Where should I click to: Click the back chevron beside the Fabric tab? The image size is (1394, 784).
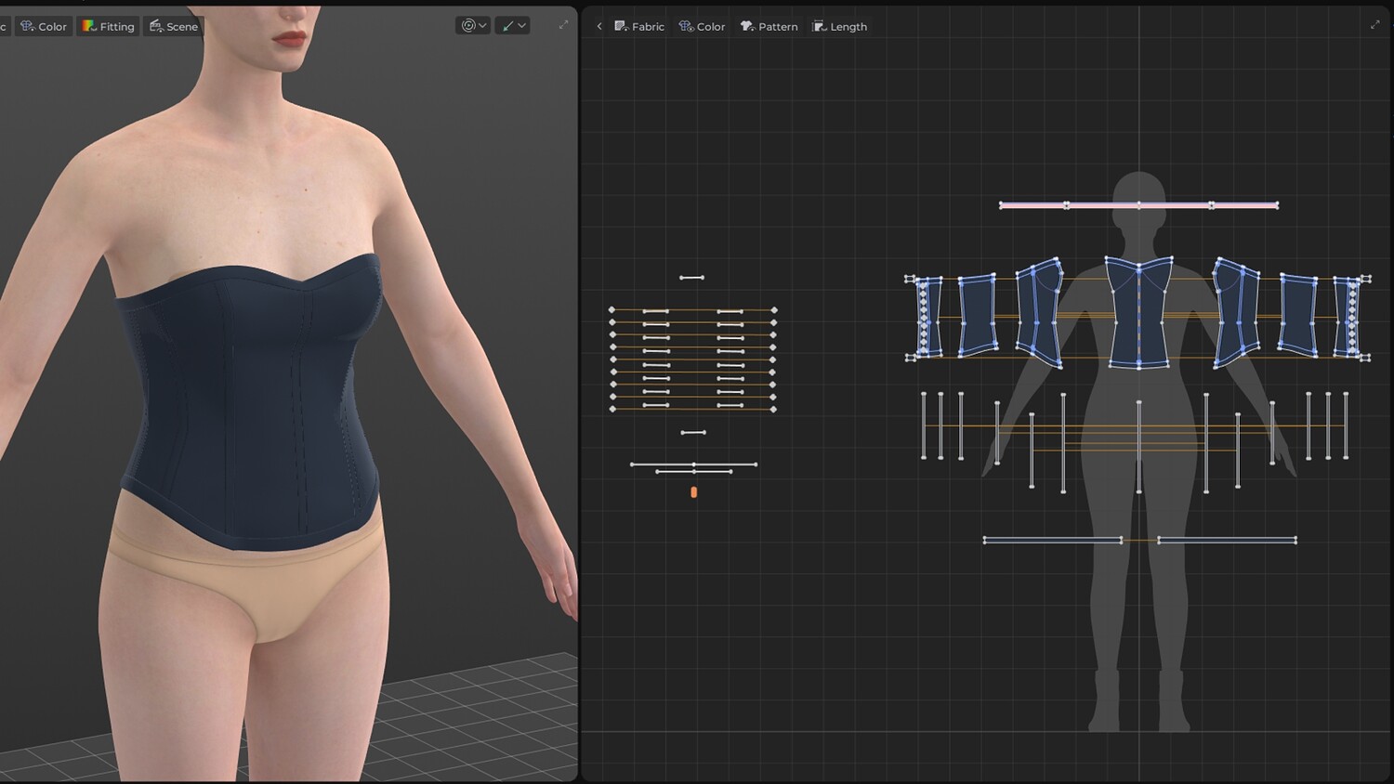coord(599,26)
